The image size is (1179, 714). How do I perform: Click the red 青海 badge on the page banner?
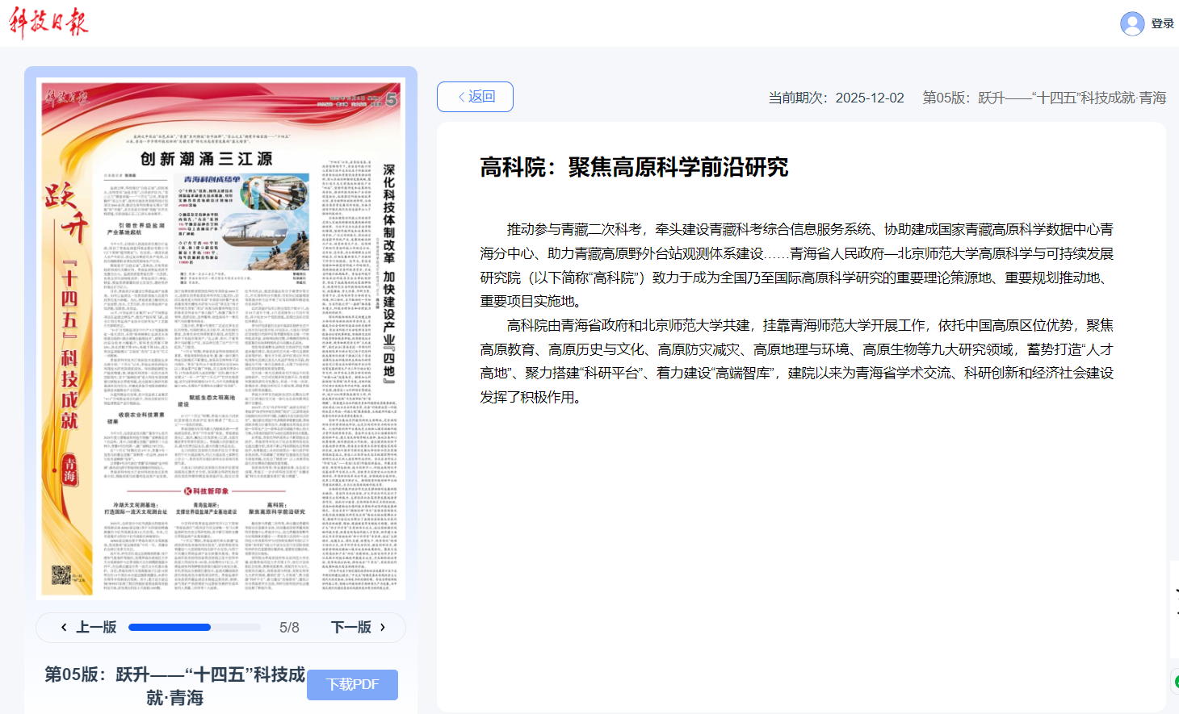(69, 470)
